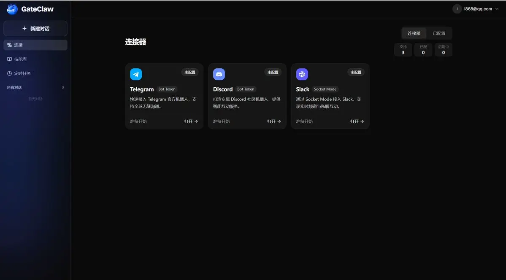
Task: Click the 所有对话 section label
Action: pos(14,87)
